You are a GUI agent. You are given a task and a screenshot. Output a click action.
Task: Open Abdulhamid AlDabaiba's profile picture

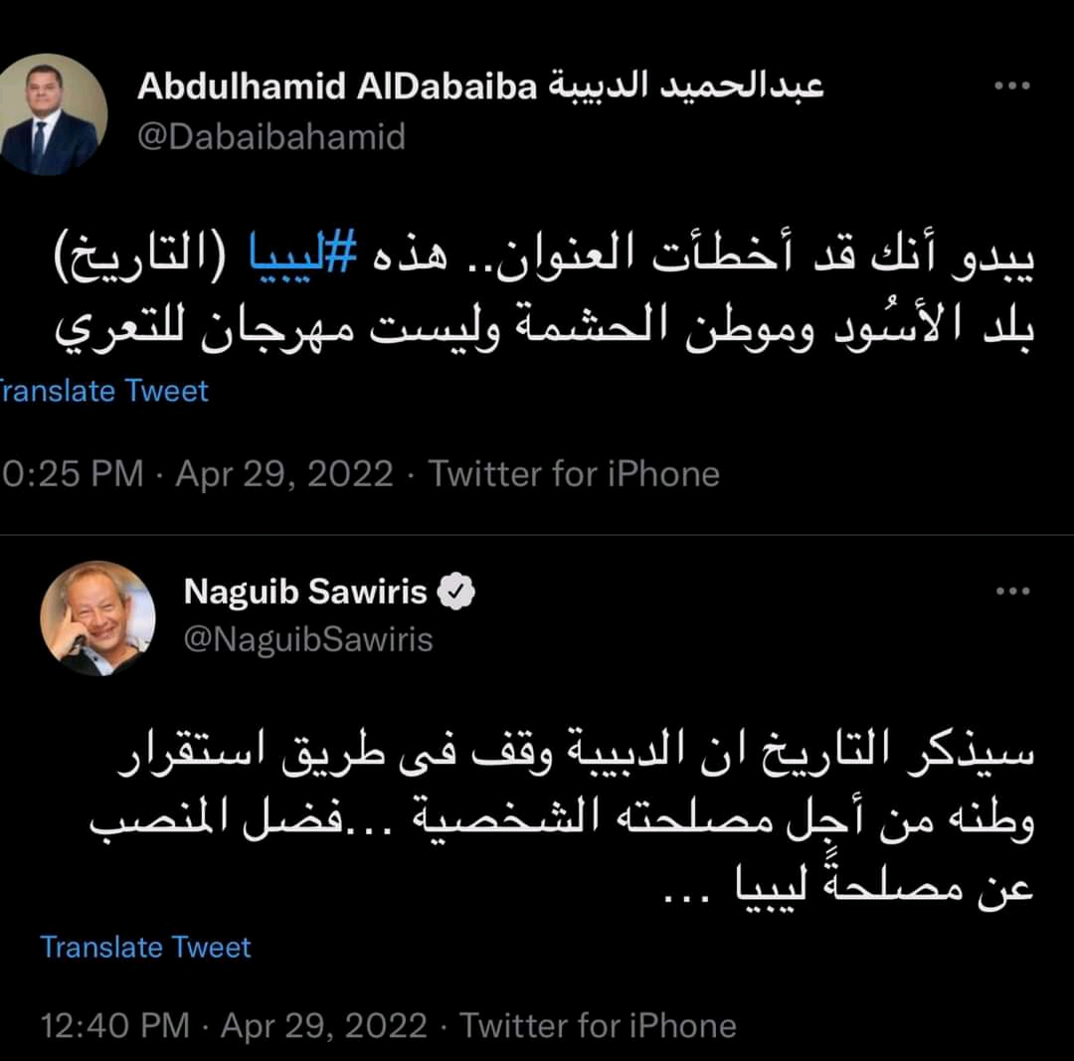coord(50,113)
